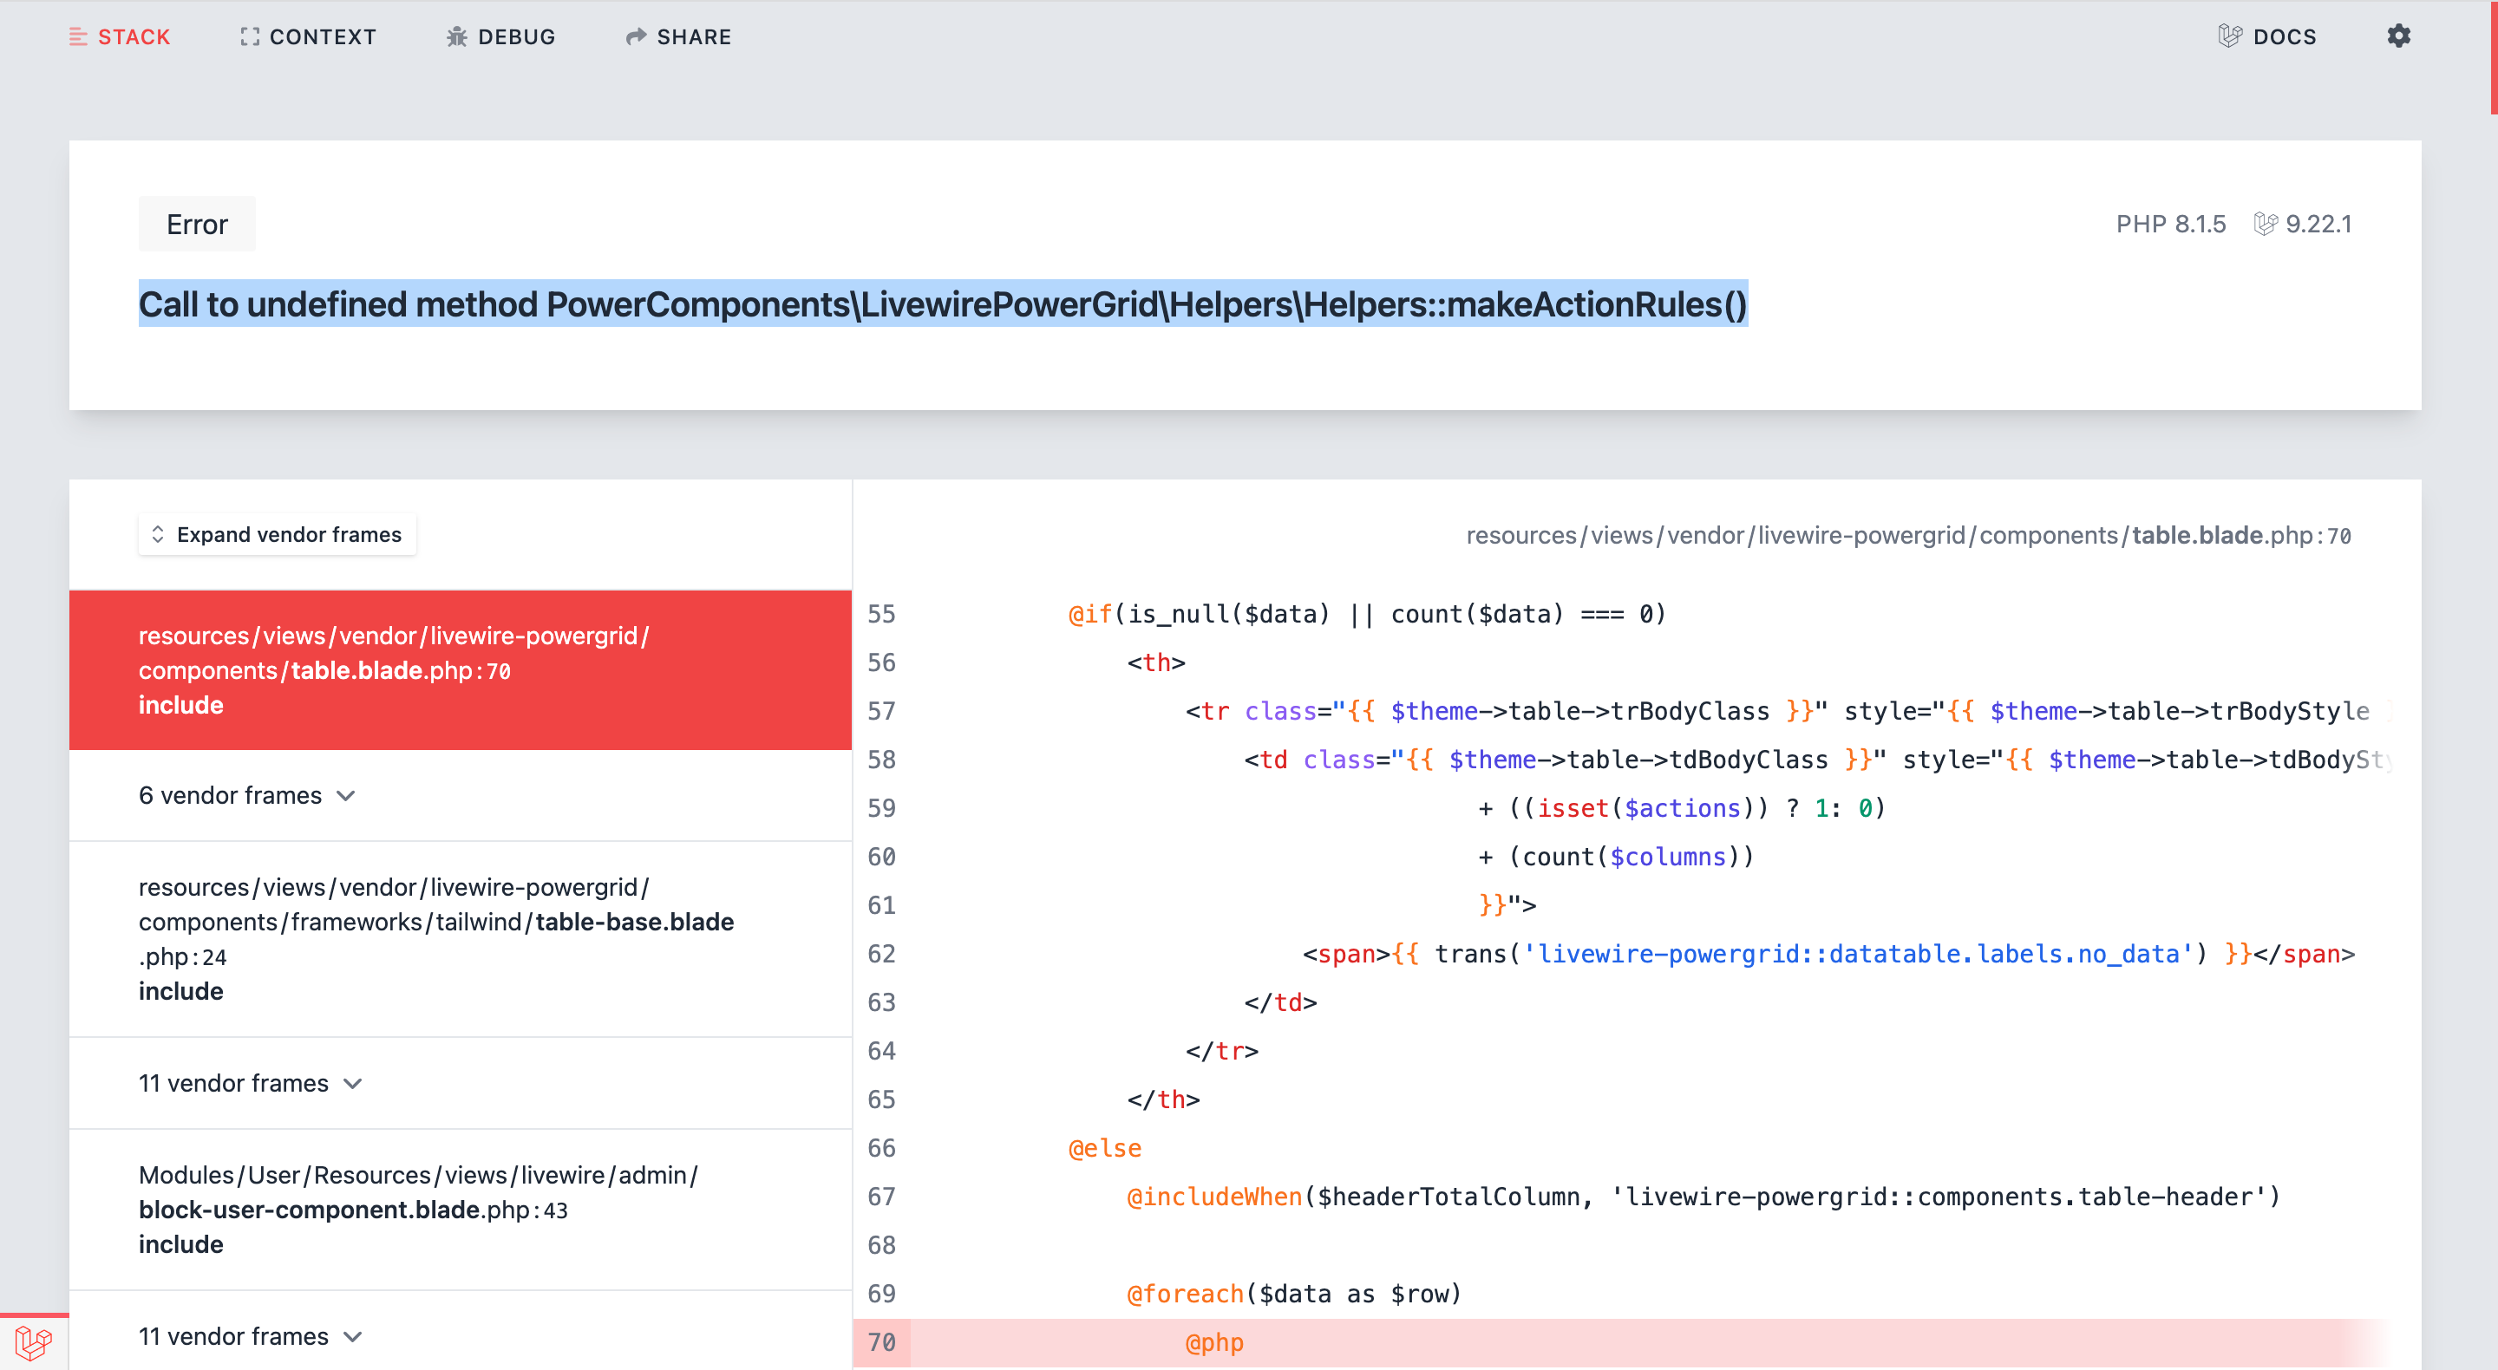2498x1370 pixels.
Task: Click the SHARE arrow icon
Action: click(x=636, y=36)
